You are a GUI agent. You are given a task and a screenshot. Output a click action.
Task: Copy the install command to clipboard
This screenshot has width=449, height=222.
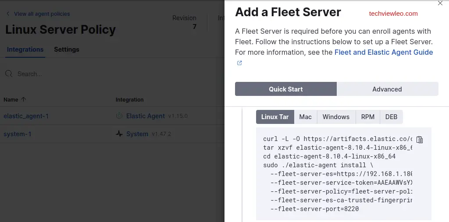coord(420,140)
